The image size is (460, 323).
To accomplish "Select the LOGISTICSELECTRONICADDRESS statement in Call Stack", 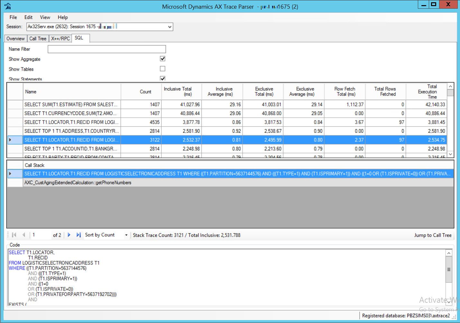I will 238,174.
